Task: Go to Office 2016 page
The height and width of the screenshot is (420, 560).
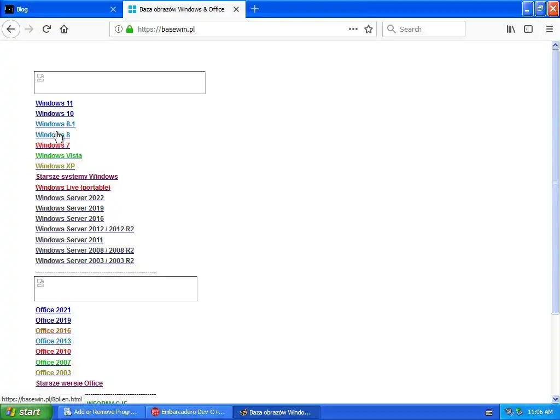Action: (x=53, y=331)
